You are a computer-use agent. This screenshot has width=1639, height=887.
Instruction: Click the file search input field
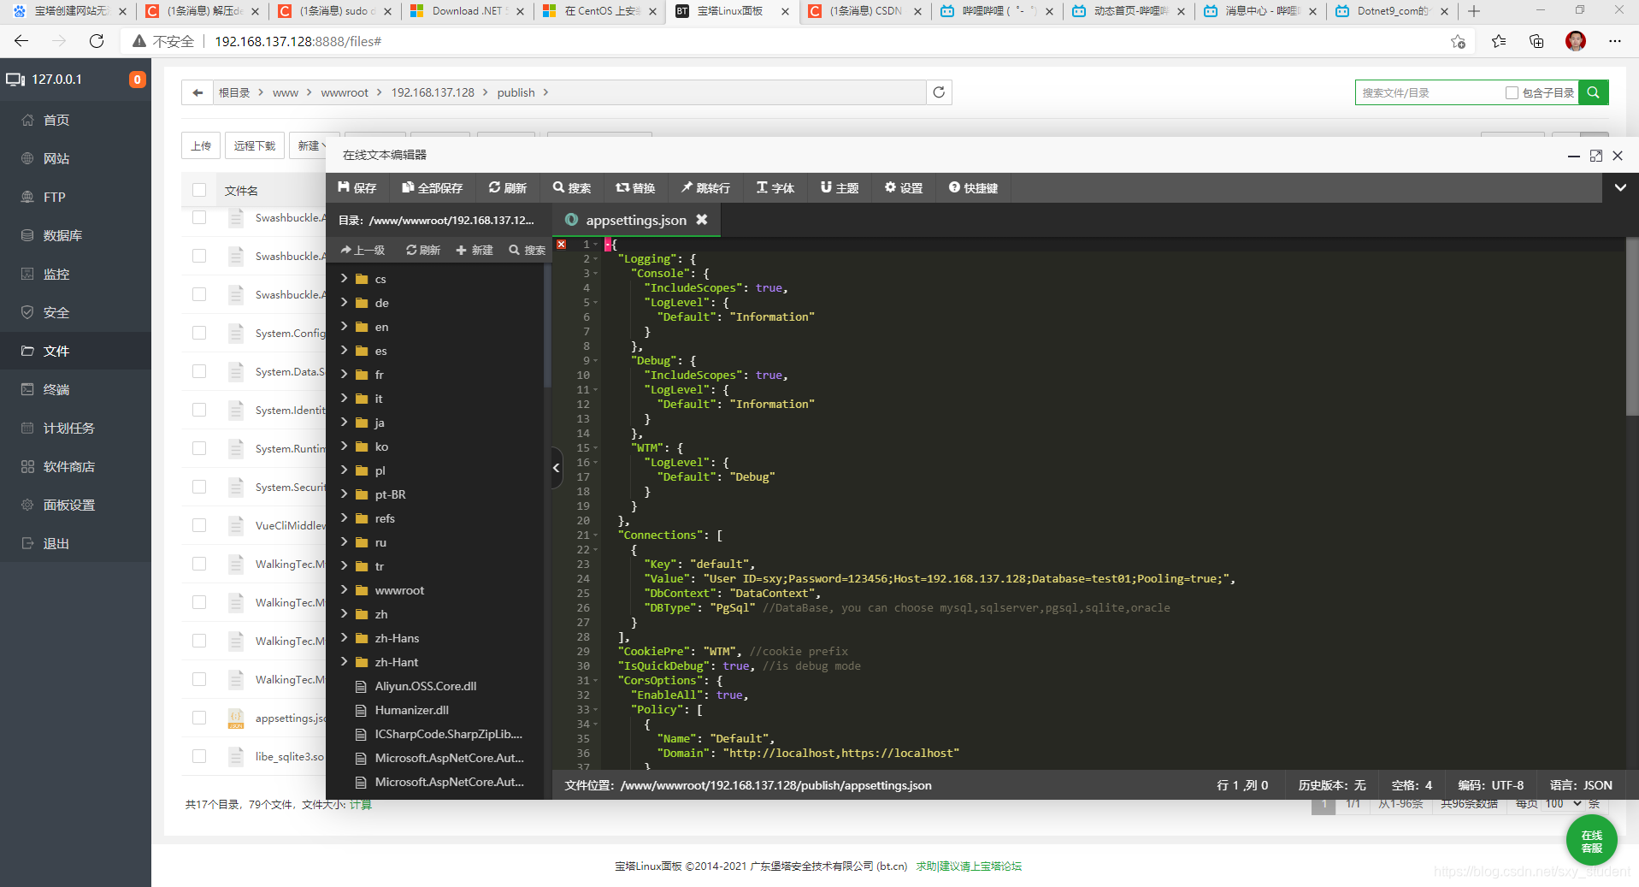click(x=1430, y=92)
